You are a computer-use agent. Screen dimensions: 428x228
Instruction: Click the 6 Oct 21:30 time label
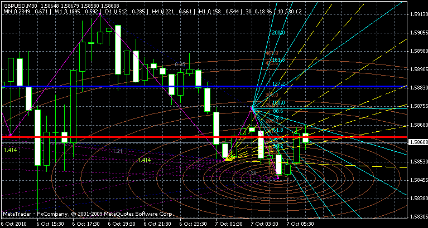coord(156,224)
